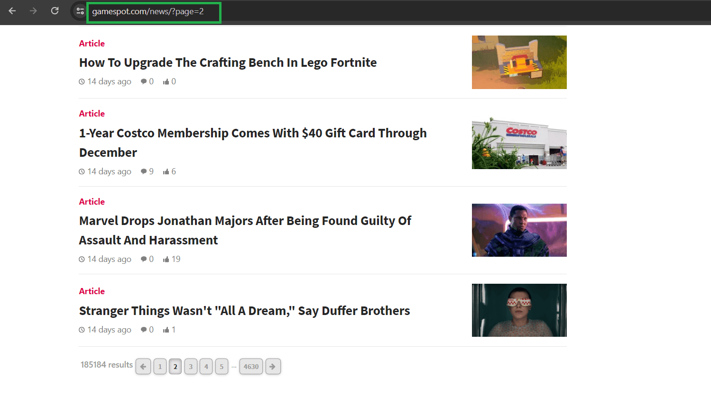The width and height of the screenshot is (711, 396).
Task: Click the thumbs-up icon on the Costco article
Action: (166, 171)
